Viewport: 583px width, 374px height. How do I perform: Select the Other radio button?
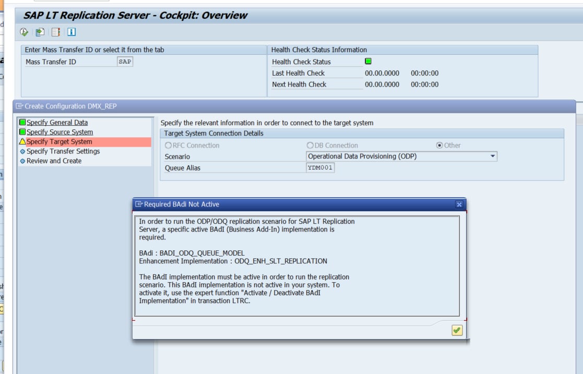pyautogui.click(x=439, y=146)
